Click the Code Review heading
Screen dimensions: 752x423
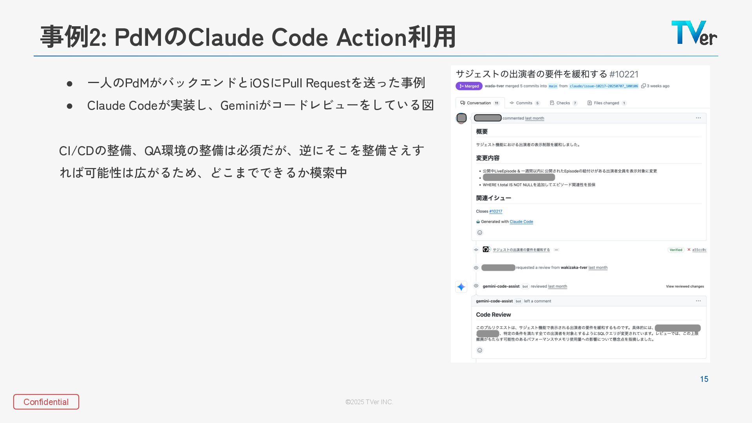click(x=493, y=315)
